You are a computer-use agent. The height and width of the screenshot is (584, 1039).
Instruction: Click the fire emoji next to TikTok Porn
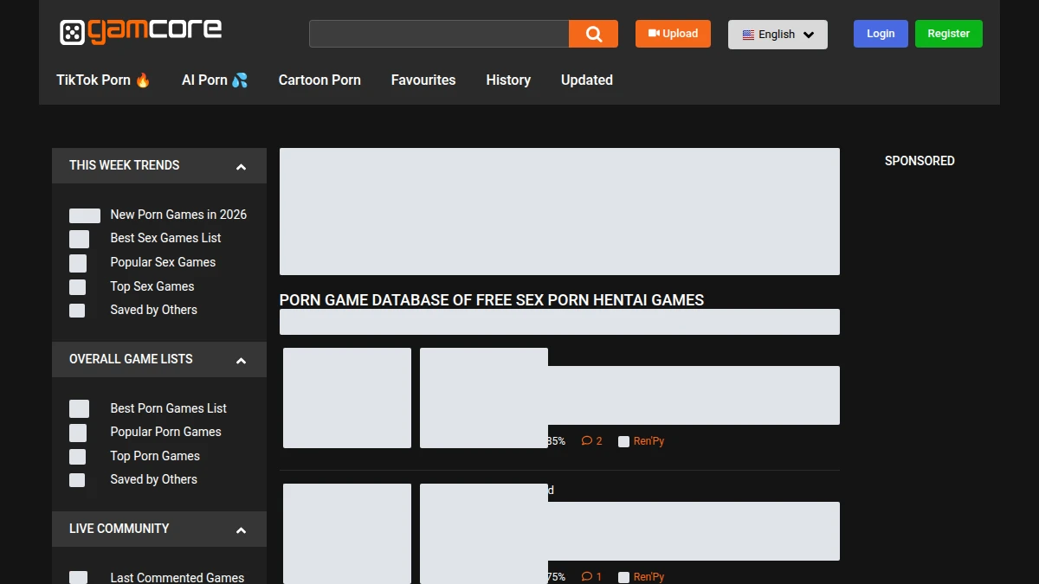143,80
